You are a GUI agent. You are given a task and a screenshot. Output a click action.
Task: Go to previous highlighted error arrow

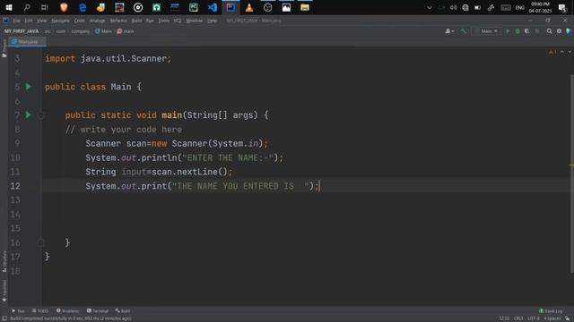pyautogui.click(x=562, y=52)
